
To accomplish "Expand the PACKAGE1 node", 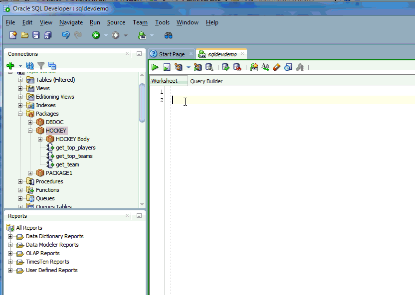I will click(x=30, y=173).
